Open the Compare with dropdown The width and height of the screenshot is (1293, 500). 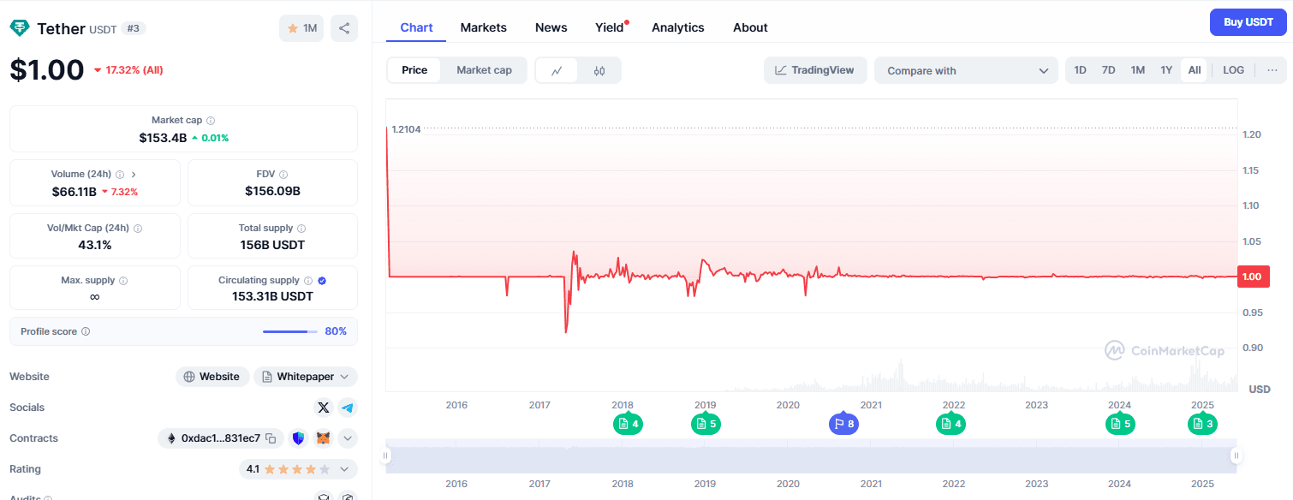(966, 70)
